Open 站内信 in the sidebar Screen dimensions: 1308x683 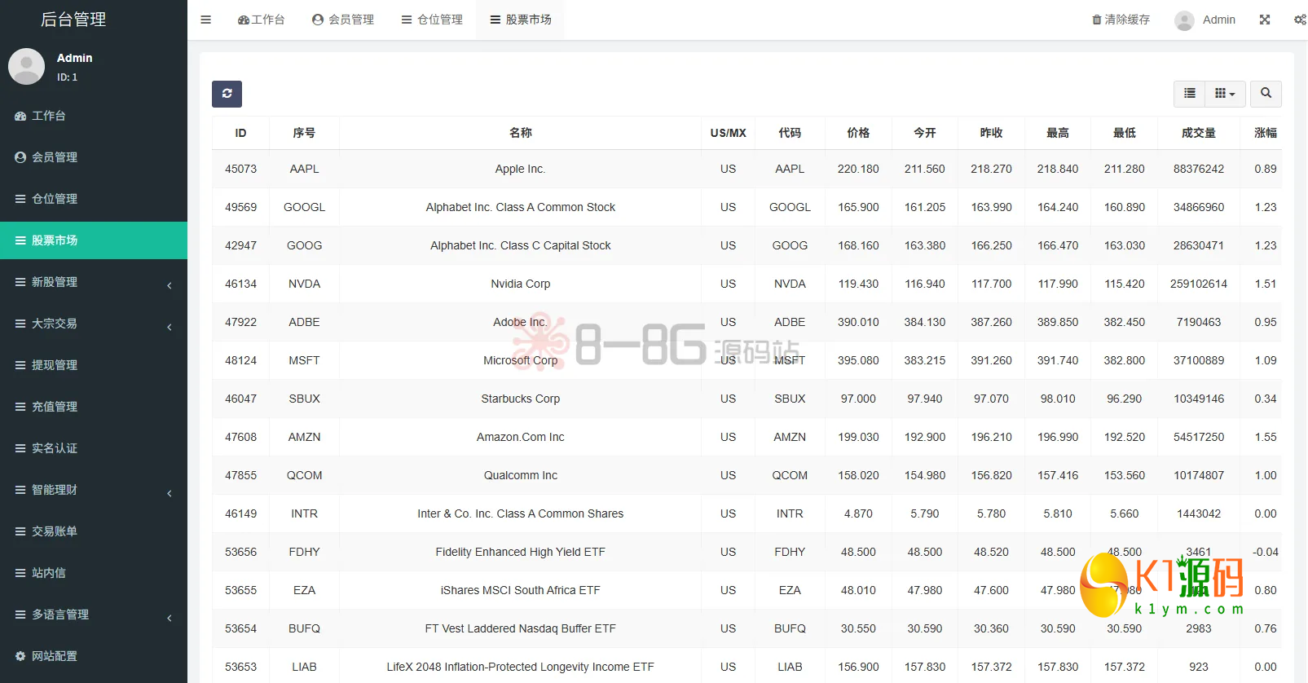tap(94, 573)
